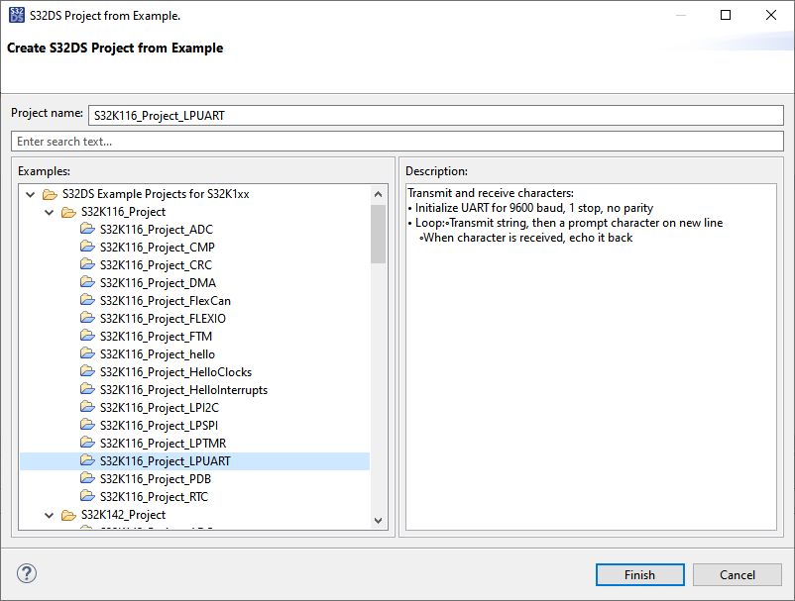Collapse the S32K116_Project tree branch
The width and height of the screenshot is (795, 601).
(49, 211)
